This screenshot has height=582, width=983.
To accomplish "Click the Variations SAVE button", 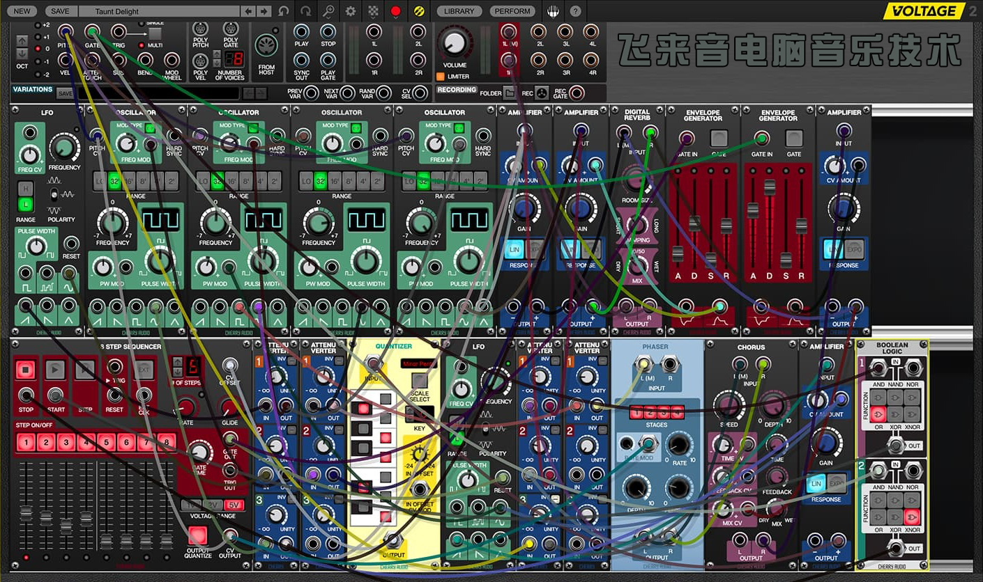I will coord(65,93).
